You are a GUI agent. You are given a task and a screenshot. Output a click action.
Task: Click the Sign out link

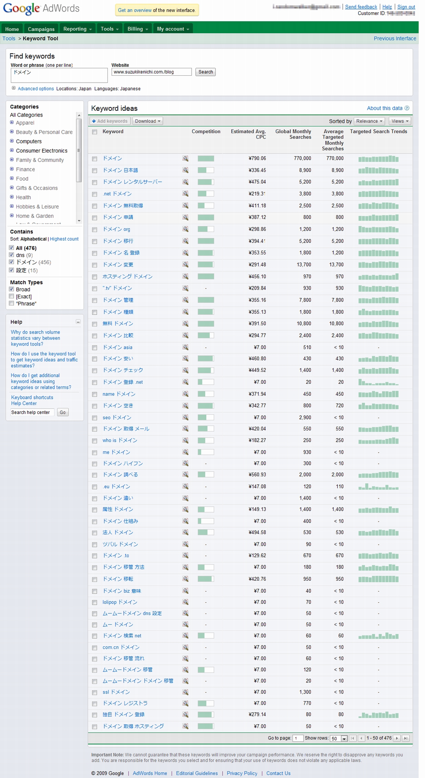[406, 7]
